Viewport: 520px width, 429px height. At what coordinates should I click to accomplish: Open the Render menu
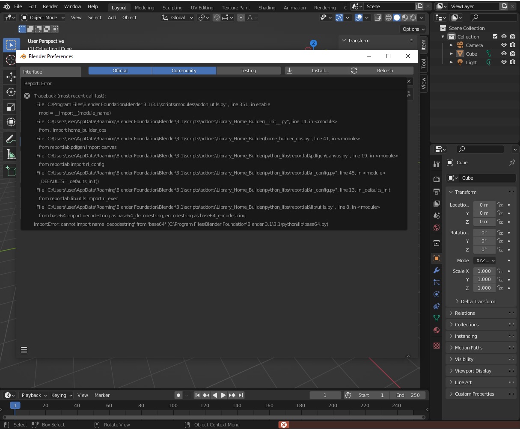click(x=51, y=6)
